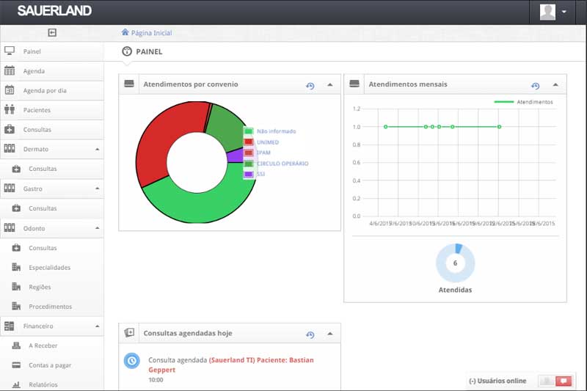Click the Procedimentos building icon
The width and height of the screenshot is (587, 391).
point(16,306)
